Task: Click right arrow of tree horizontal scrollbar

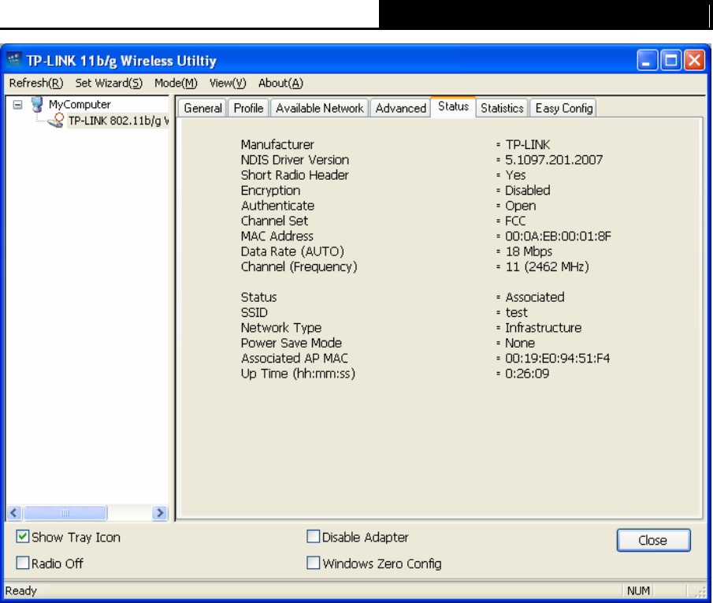Action: pyautogui.click(x=160, y=513)
